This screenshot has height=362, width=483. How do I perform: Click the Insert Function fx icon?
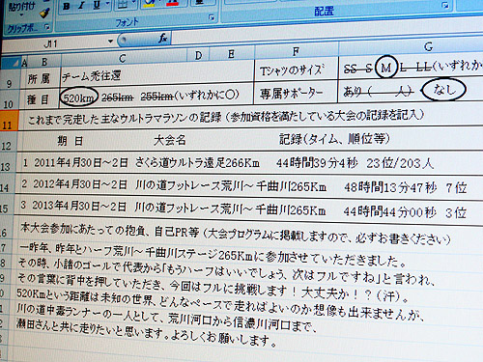(162, 39)
